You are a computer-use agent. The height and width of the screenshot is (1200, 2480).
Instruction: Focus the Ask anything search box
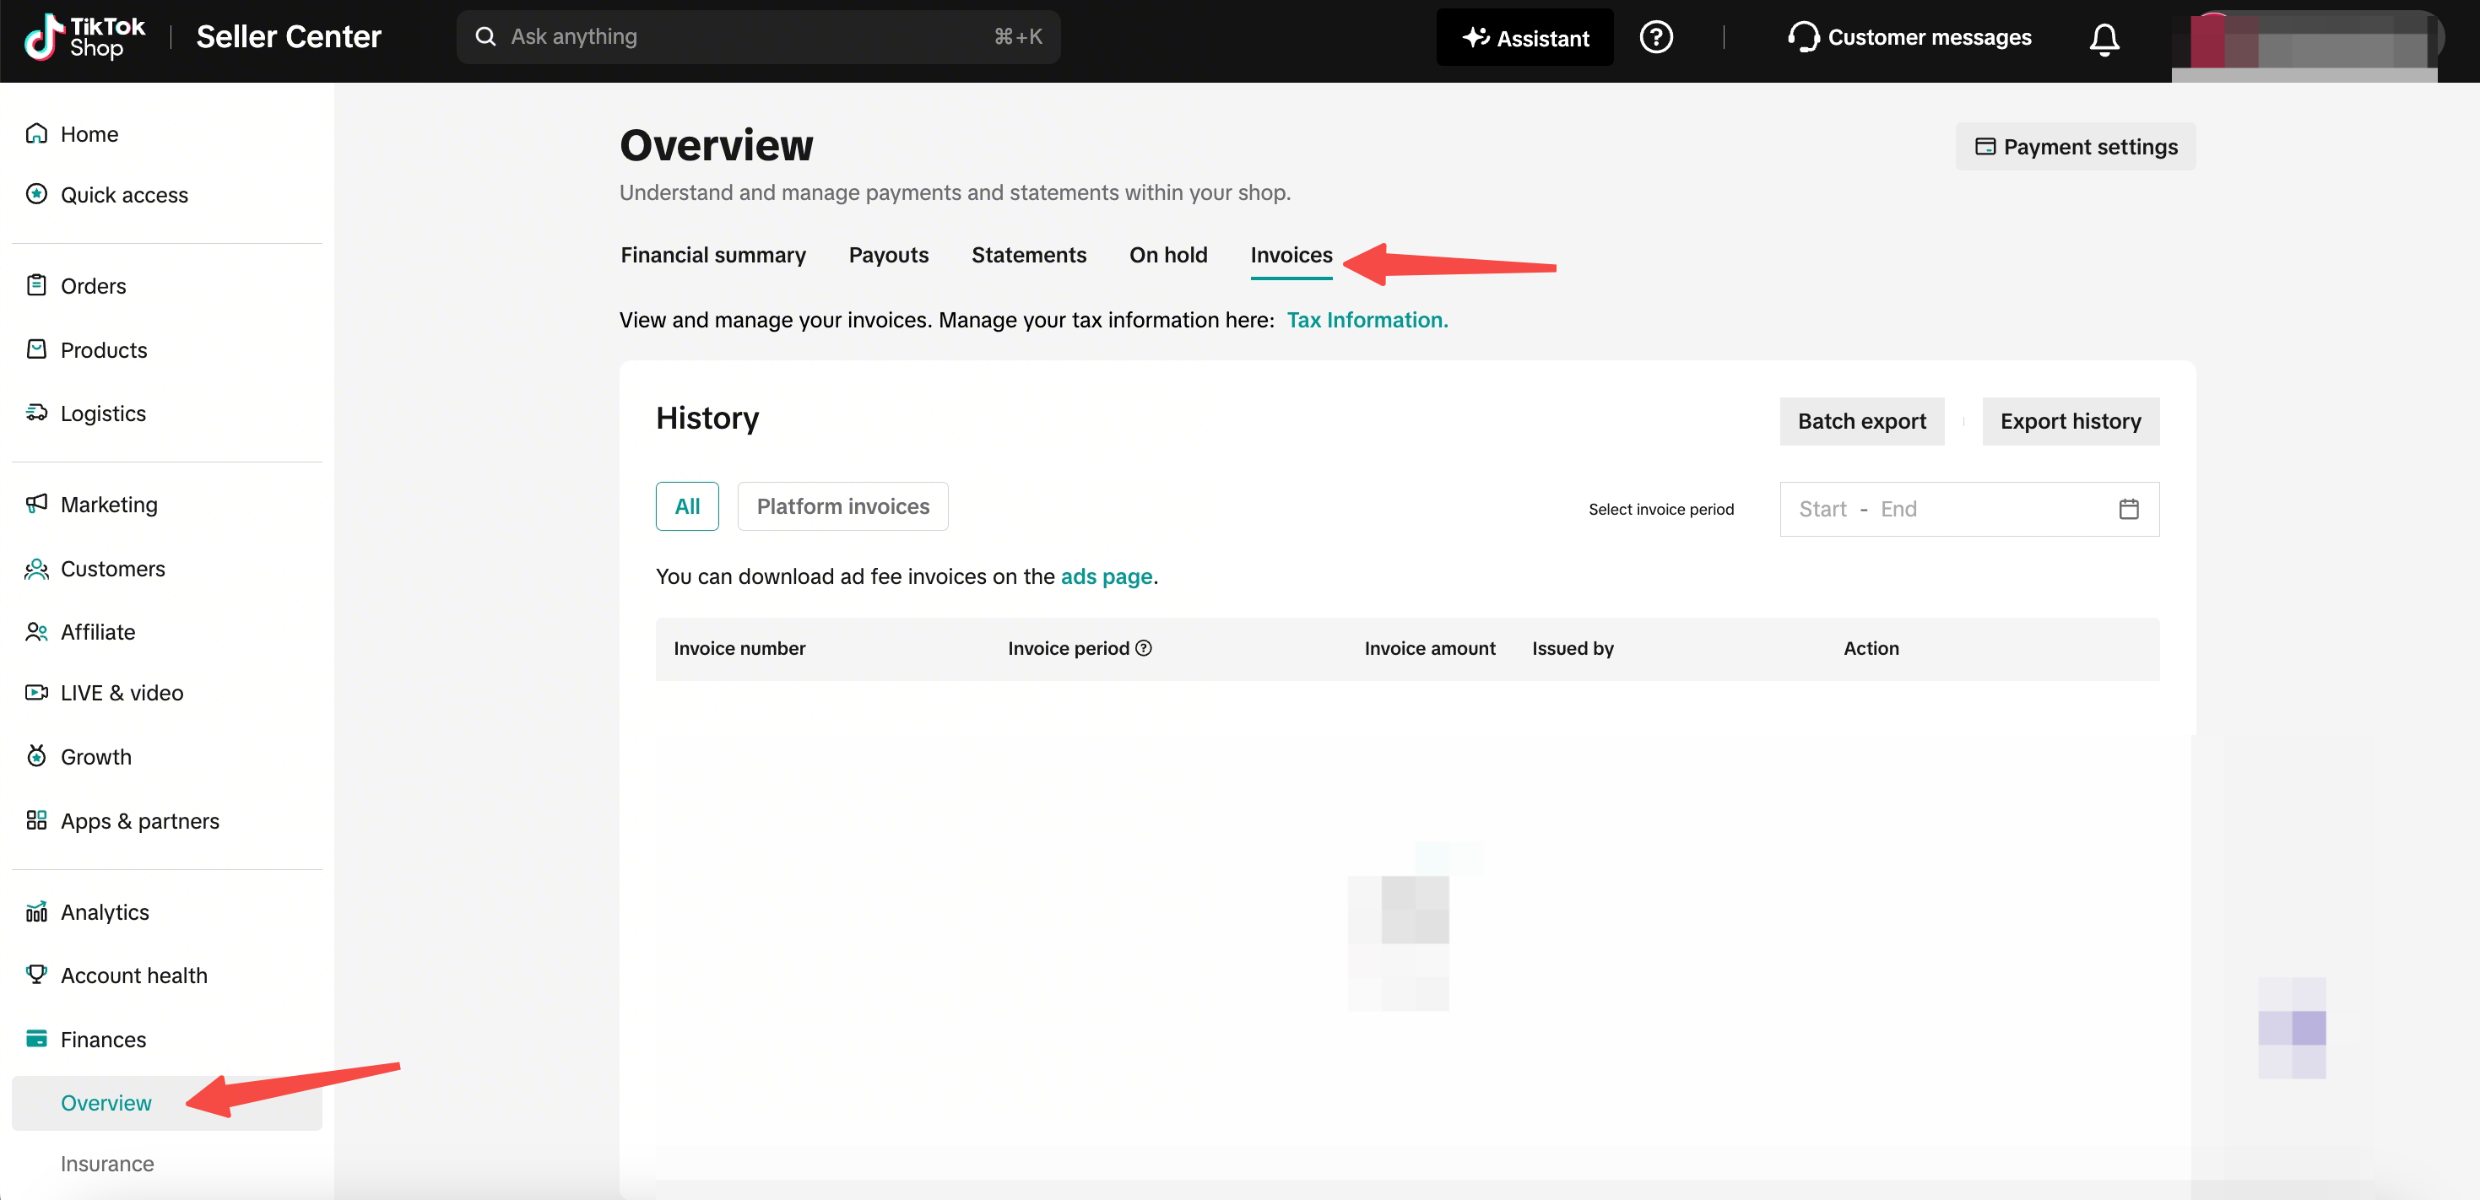click(x=759, y=36)
